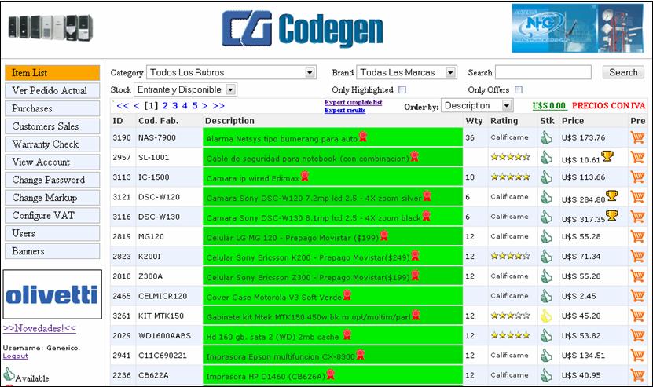
Task: Open View Account menu item
Action: tap(53, 162)
